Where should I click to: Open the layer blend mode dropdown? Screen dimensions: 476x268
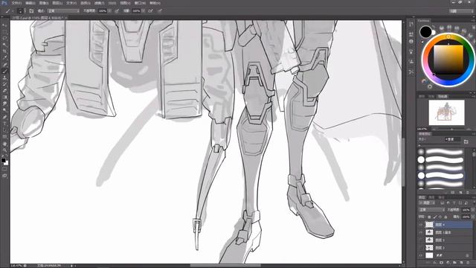431,210
